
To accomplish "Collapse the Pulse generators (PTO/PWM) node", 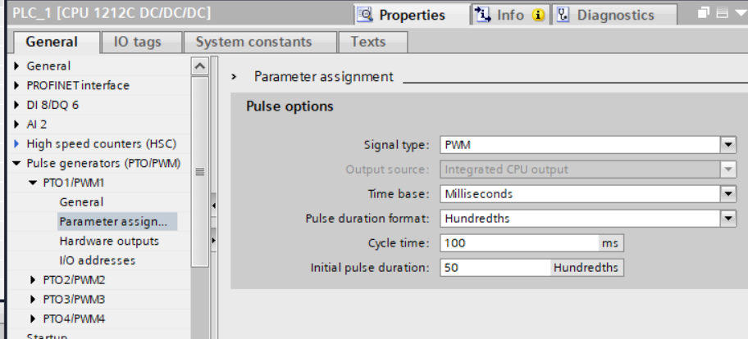I will [x=17, y=163].
